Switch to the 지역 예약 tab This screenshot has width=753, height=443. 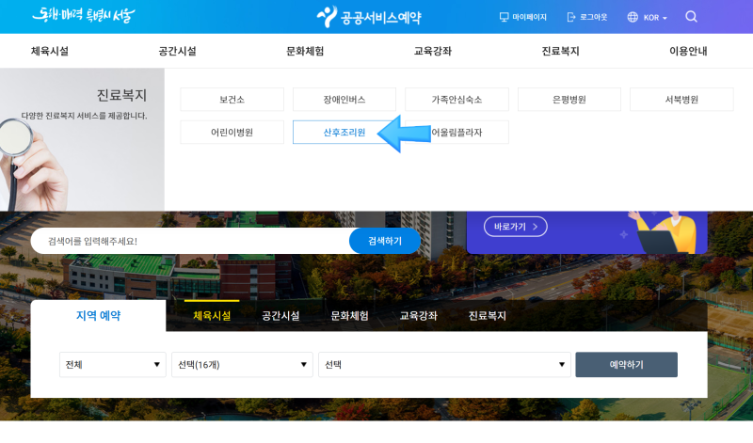point(99,315)
